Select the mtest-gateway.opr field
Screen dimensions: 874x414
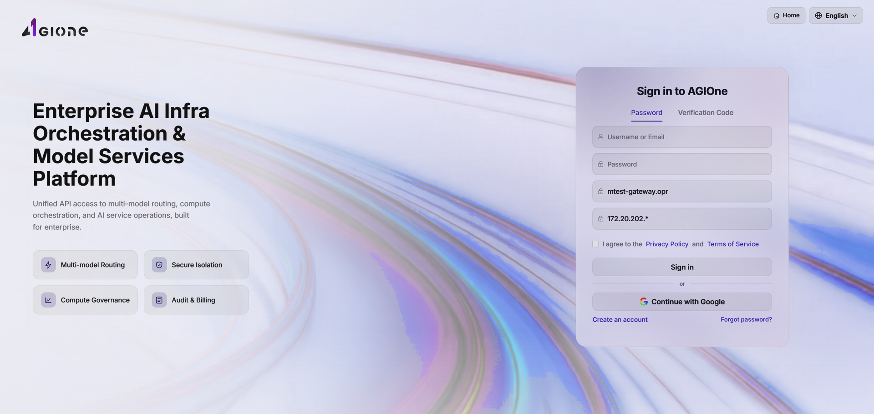pos(682,192)
